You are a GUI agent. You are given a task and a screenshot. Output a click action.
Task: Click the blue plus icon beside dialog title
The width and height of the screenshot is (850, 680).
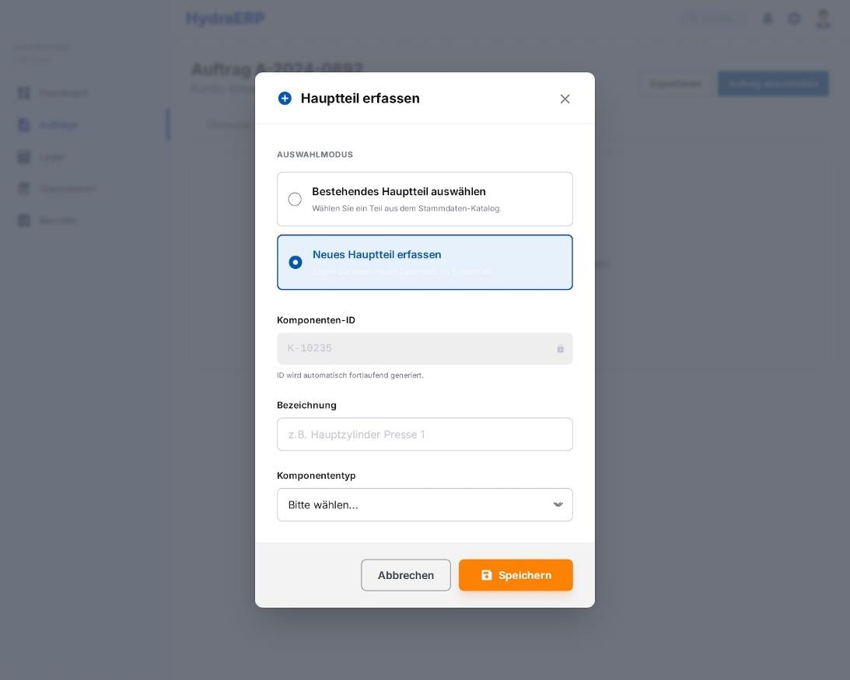coord(285,98)
